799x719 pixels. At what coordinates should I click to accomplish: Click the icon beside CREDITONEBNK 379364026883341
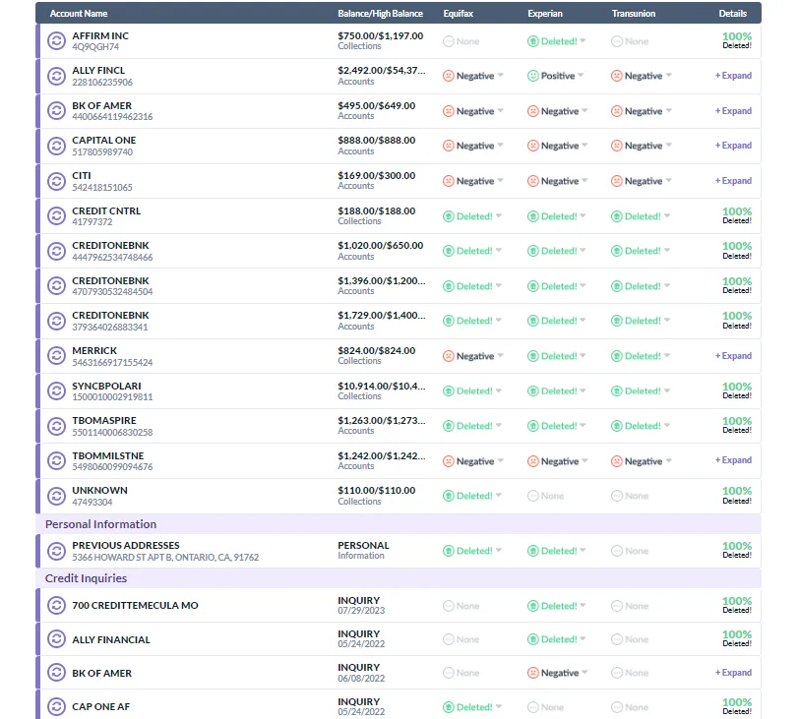56,321
